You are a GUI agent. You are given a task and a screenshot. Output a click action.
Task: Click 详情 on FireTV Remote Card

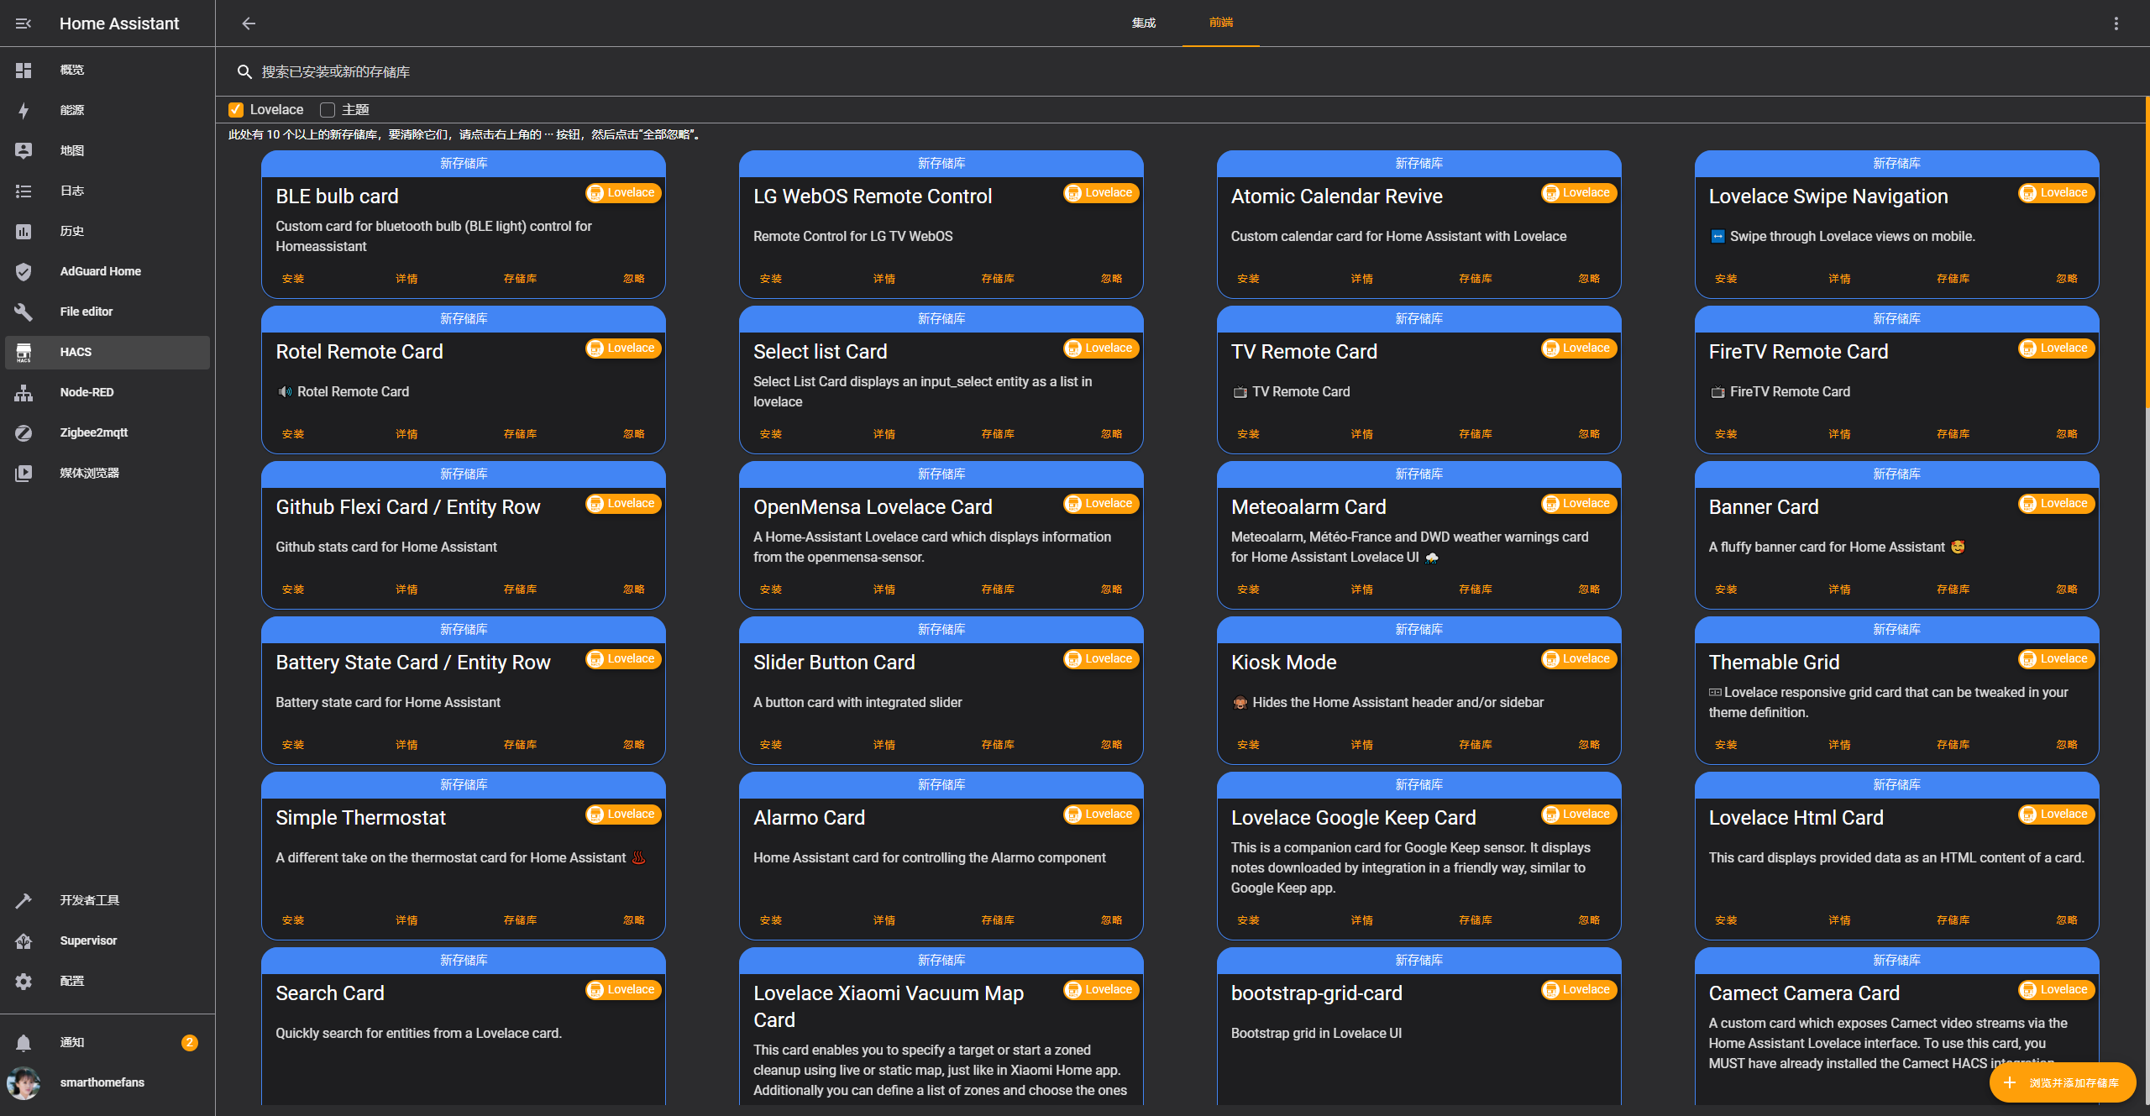click(1839, 434)
